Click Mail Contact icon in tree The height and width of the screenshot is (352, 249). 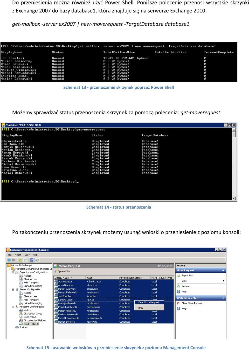tap(21, 317)
